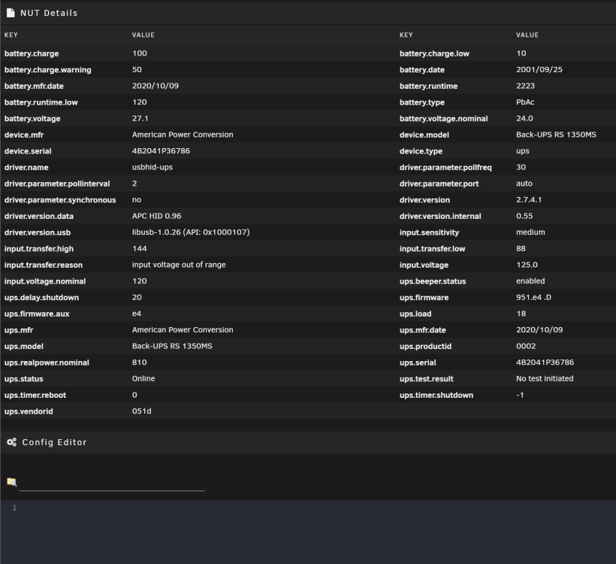Click the ups.beeper.status value enabled
This screenshot has height=564, width=616.
pyautogui.click(x=530, y=280)
